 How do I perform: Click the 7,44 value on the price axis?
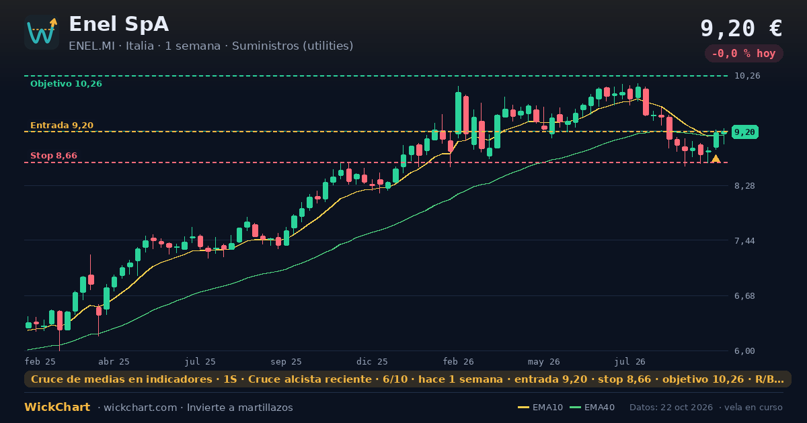point(745,240)
